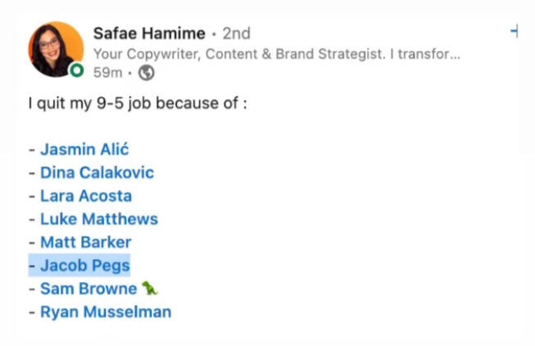Click the 2nd degree connection badge
The height and width of the screenshot is (346, 535).
[237, 34]
